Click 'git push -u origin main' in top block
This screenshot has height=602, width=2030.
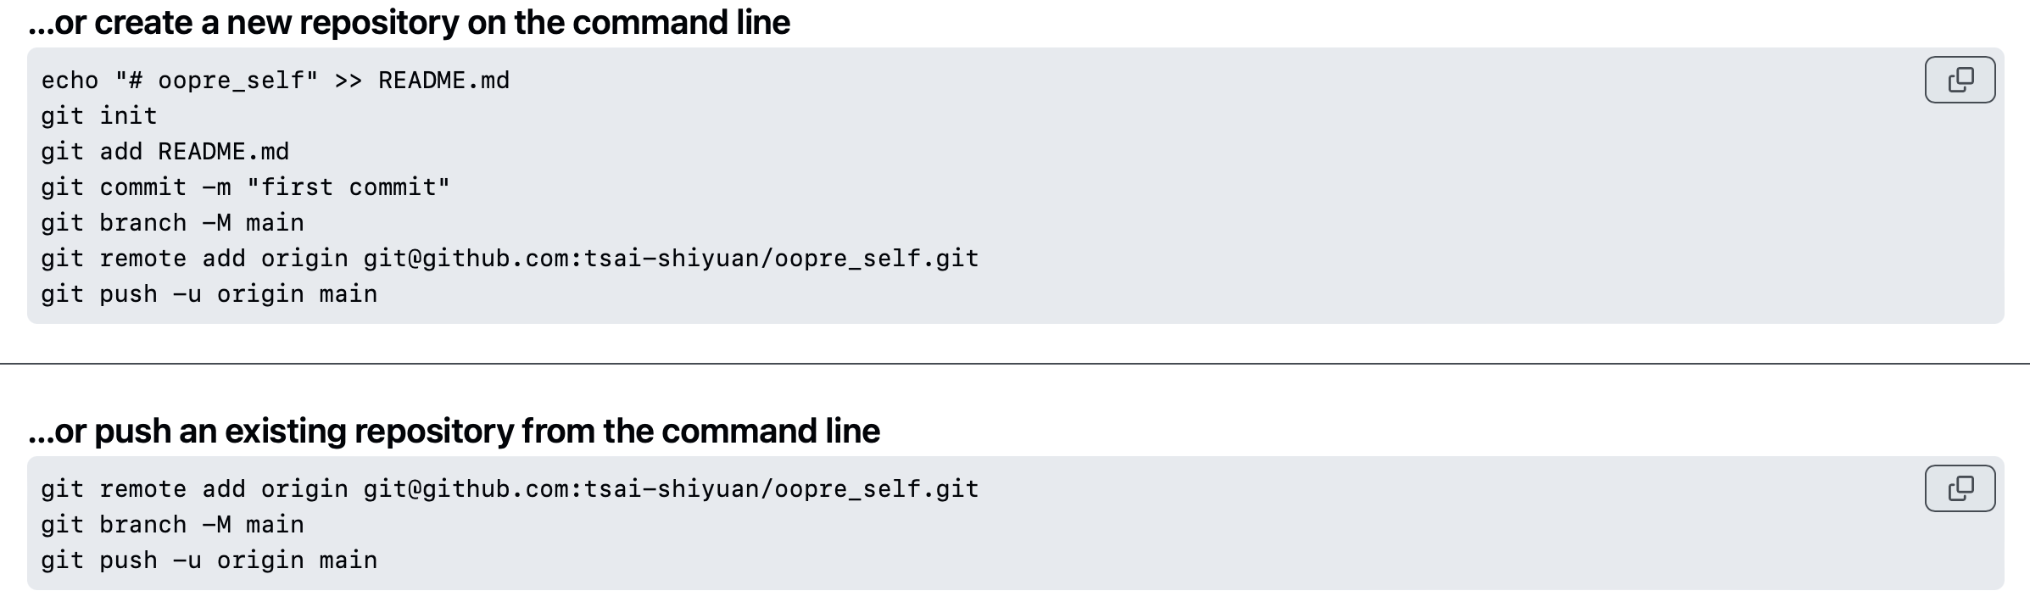tap(209, 294)
